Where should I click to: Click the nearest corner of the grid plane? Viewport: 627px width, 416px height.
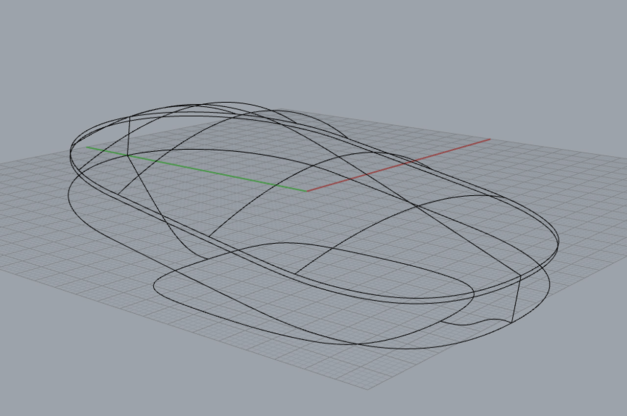click(x=367, y=389)
